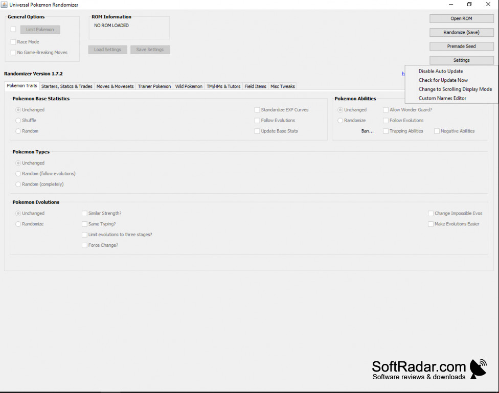This screenshot has width=499, height=393.
Task: Ban Trapping Abilities checkbox
Action: point(385,131)
